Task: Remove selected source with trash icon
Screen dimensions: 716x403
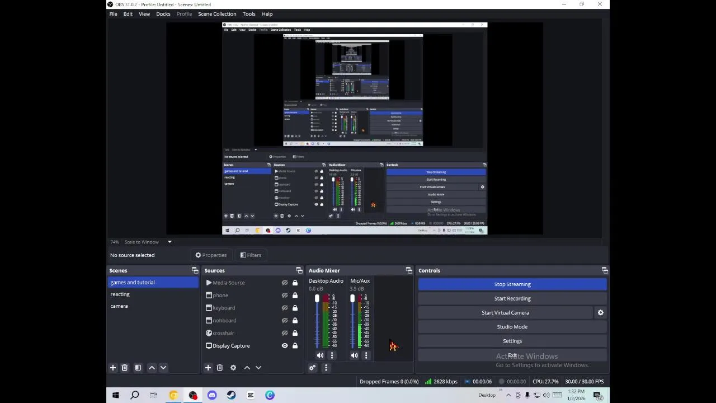Action: point(220,368)
